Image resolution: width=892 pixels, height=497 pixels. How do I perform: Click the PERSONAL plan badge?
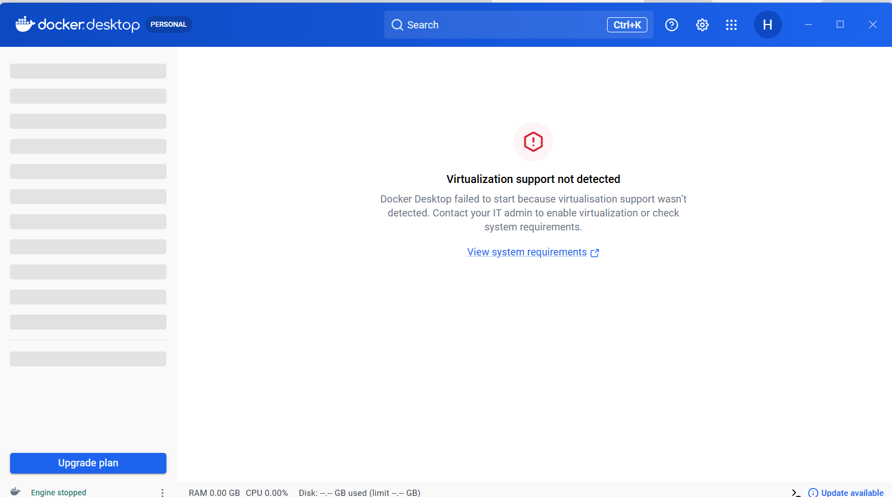click(x=169, y=25)
